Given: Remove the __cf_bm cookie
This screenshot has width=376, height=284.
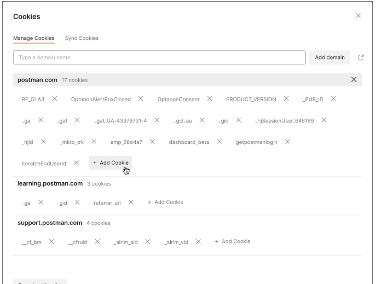Looking at the screenshot, I should [x=51, y=241].
